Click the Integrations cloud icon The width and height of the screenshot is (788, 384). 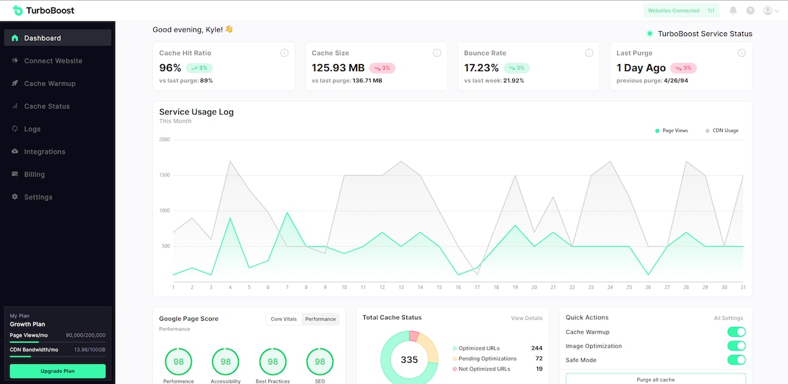[15, 151]
